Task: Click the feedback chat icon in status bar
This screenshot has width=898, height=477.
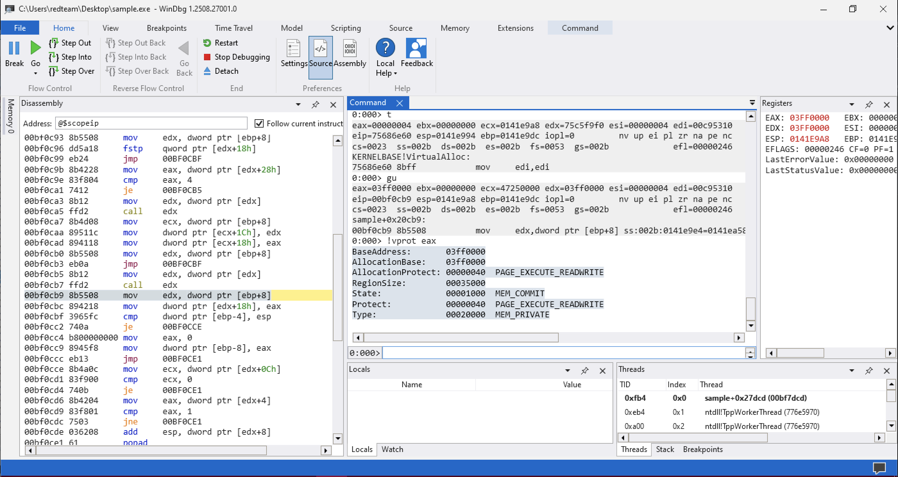Action: pyautogui.click(x=879, y=468)
